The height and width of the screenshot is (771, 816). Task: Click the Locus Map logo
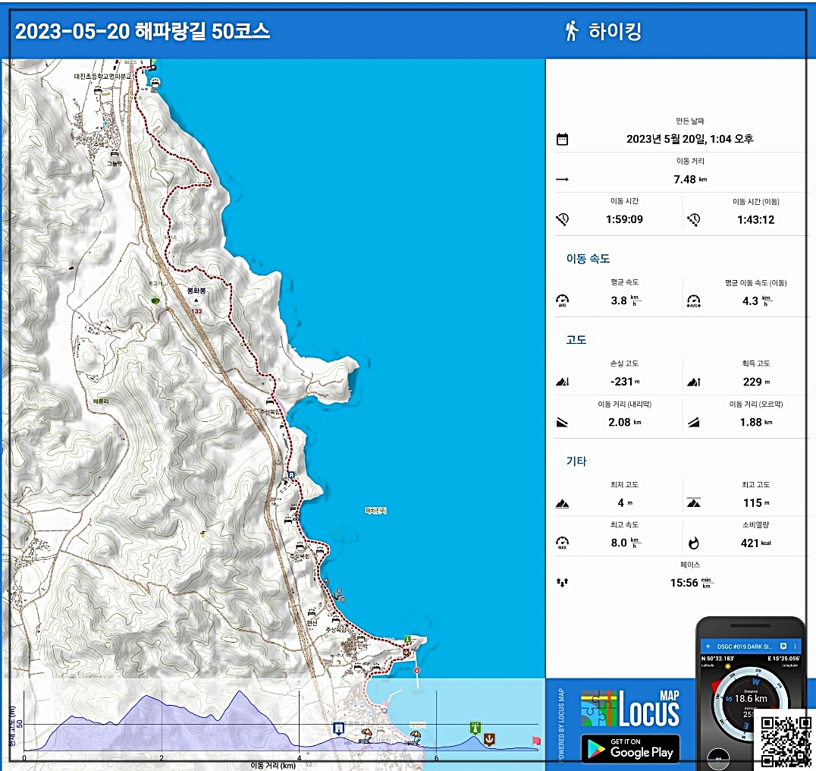[x=630, y=709]
